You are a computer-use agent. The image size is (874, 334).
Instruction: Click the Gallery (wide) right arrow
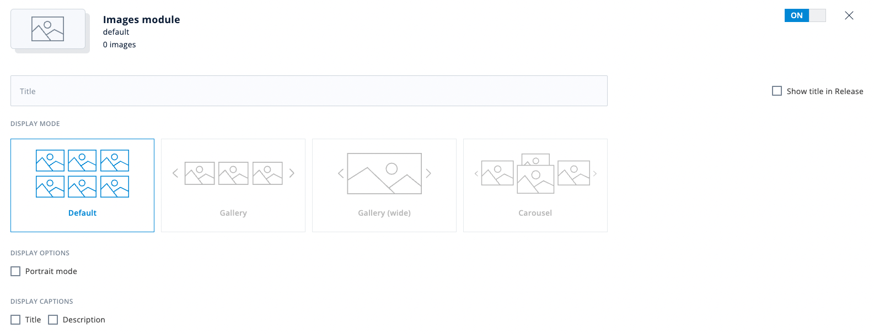click(428, 173)
